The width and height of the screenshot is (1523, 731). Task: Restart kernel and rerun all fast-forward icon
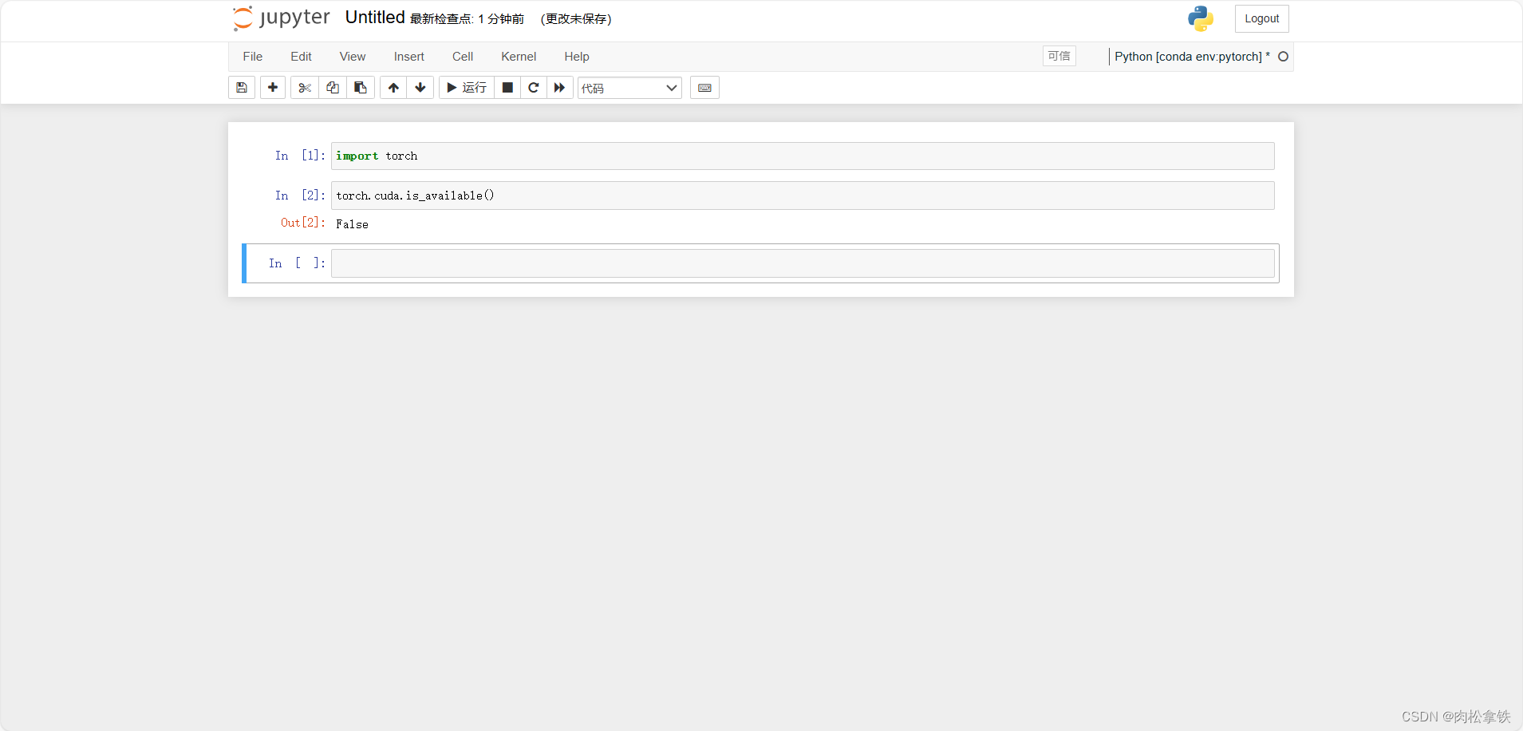click(560, 88)
